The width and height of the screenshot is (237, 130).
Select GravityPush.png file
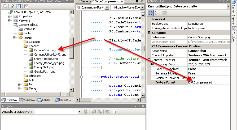click(45, 72)
